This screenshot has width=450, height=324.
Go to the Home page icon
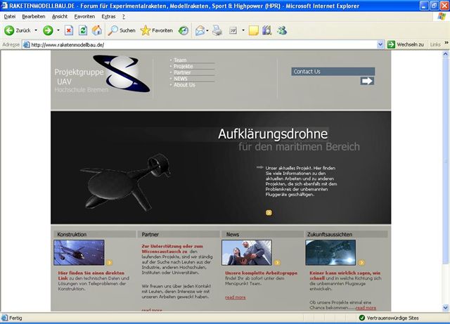96,30
